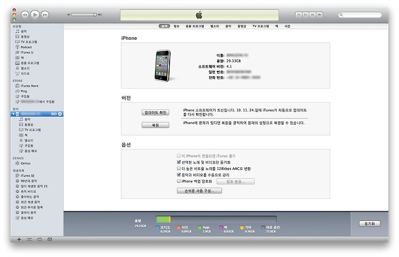
Task: Click the 동기화 sync button
Action: click(370, 224)
